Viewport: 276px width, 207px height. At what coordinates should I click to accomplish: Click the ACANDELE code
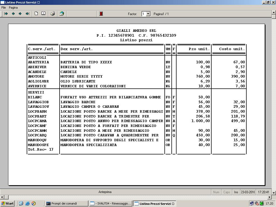click(x=37, y=72)
